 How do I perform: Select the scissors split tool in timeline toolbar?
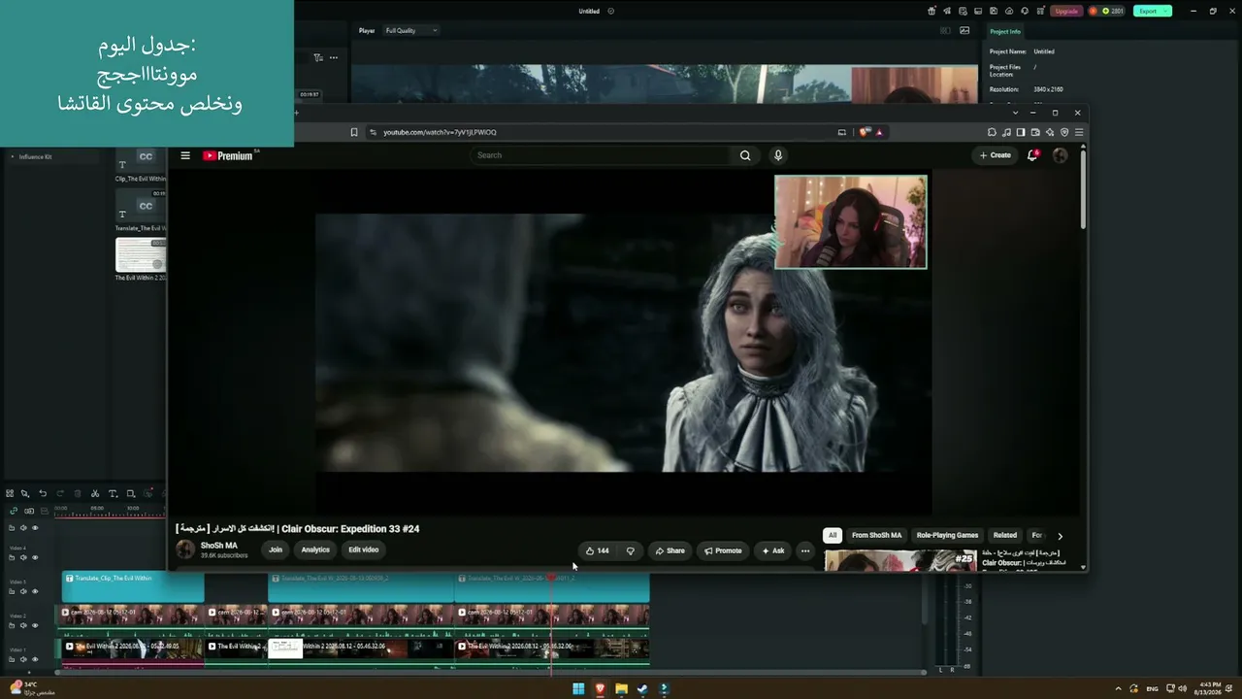(x=95, y=493)
